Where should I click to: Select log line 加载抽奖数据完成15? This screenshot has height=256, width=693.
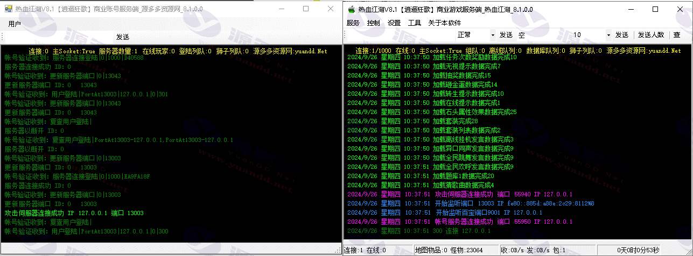(x=419, y=76)
